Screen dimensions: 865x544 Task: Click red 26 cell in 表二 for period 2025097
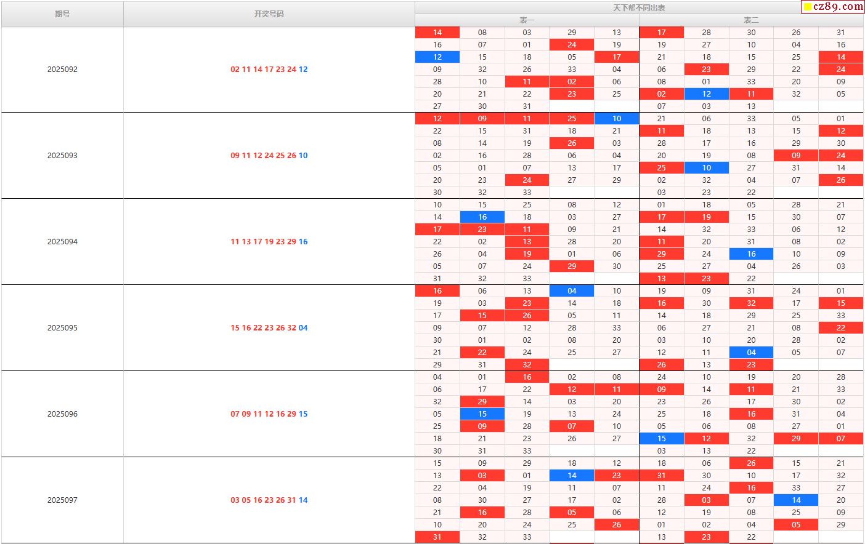pyautogui.click(x=752, y=463)
